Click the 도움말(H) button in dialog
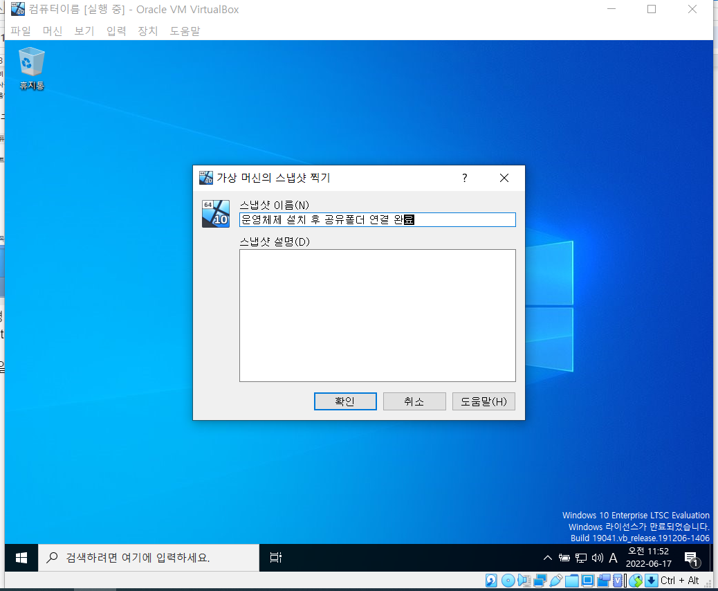Image resolution: width=718 pixels, height=591 pixels. pos(484,401)
